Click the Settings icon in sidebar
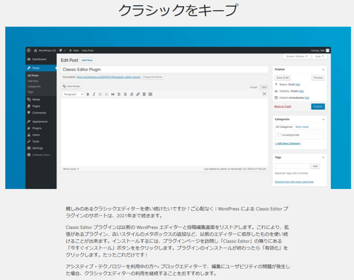This screenshot has height=280, width=354. [29, 148]
